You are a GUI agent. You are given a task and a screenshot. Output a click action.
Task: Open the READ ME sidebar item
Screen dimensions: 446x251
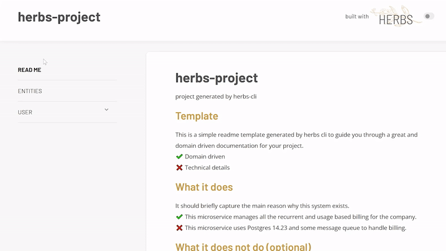pos(30,70)
